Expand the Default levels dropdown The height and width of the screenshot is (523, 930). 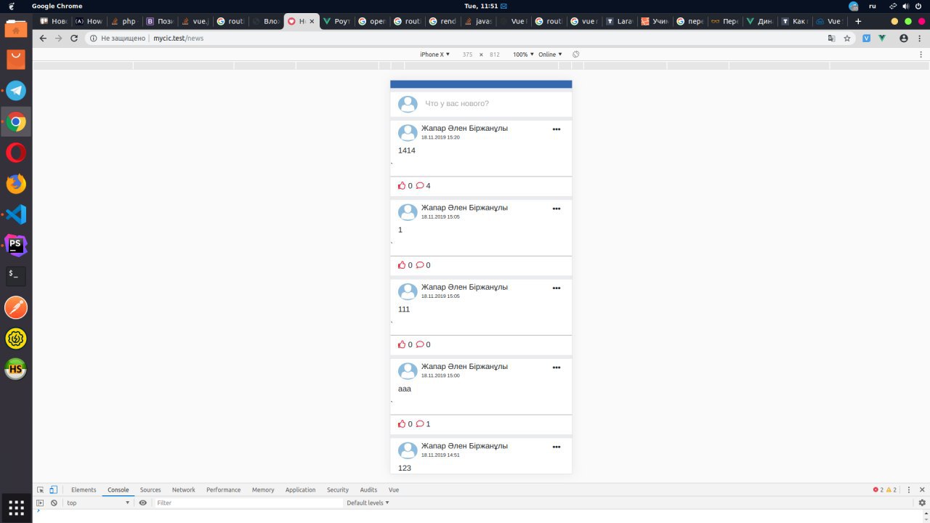click(x=368, y=503)
